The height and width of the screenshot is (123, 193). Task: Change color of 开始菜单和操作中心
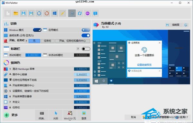[82, 86]
